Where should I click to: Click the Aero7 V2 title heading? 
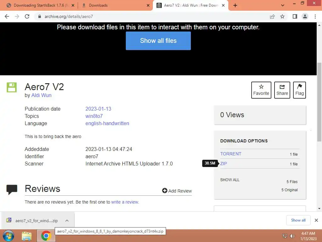(x=44, y=87)
